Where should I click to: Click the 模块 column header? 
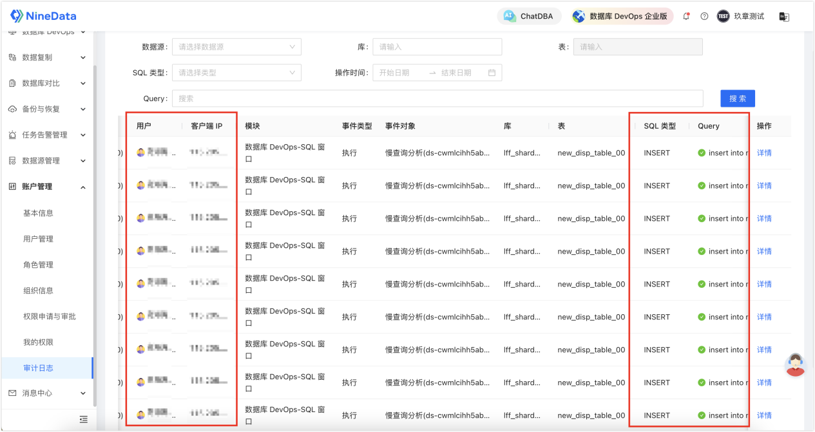coord(253,126)
